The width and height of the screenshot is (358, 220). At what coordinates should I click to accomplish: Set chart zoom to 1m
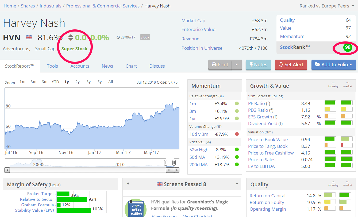[x=22, y=82]
